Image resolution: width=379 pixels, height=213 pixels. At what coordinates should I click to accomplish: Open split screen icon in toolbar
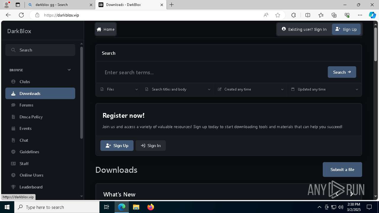point(308,15)
